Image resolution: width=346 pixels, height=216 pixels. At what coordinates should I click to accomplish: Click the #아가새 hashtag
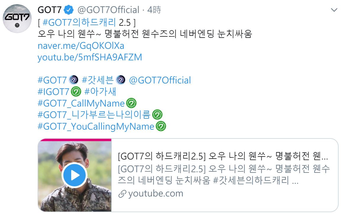pos(100,92)
